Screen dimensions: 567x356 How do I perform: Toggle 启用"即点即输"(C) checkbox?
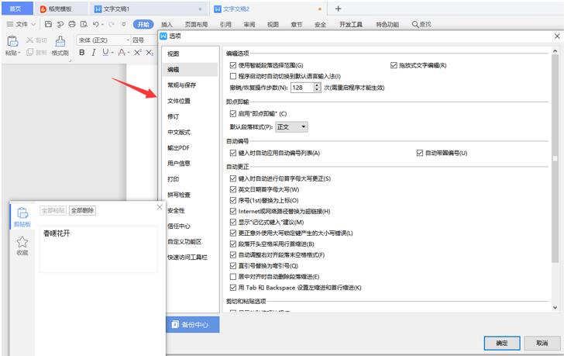pos(233,114)
